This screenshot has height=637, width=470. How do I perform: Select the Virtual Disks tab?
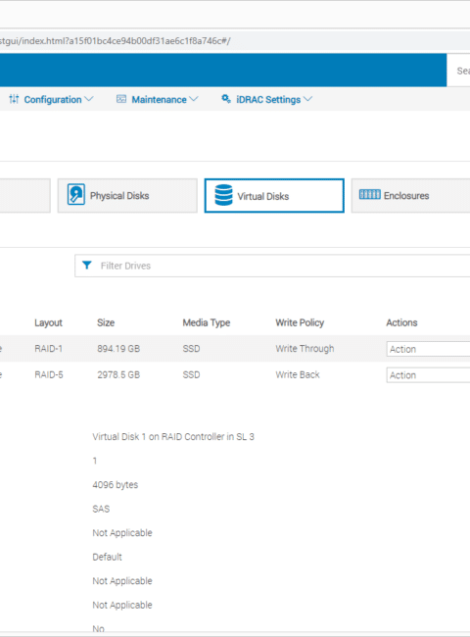click(274, 195)
